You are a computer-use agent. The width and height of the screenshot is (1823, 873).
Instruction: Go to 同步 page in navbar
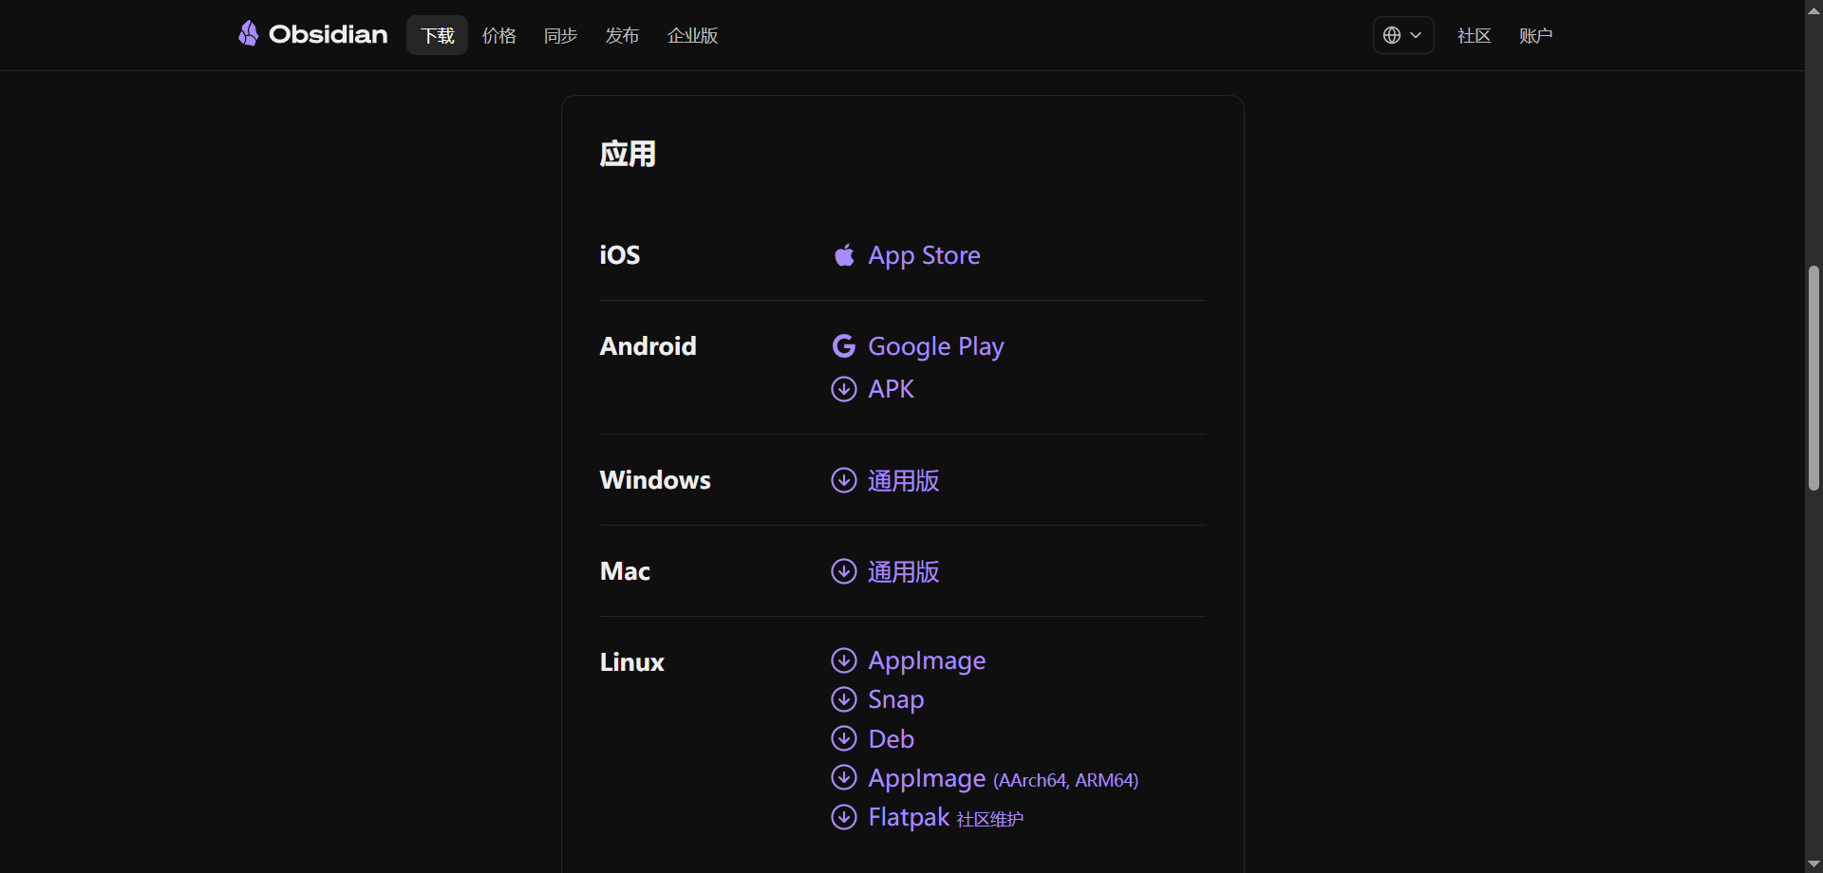pyautogui.click(x=560, y=35)
